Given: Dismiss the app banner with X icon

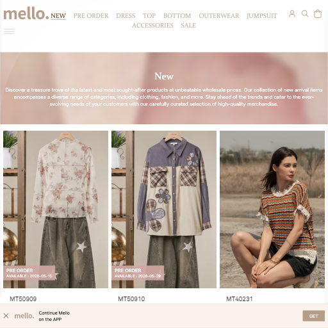Looking at the screenshot, I should [x=6, y=316].
